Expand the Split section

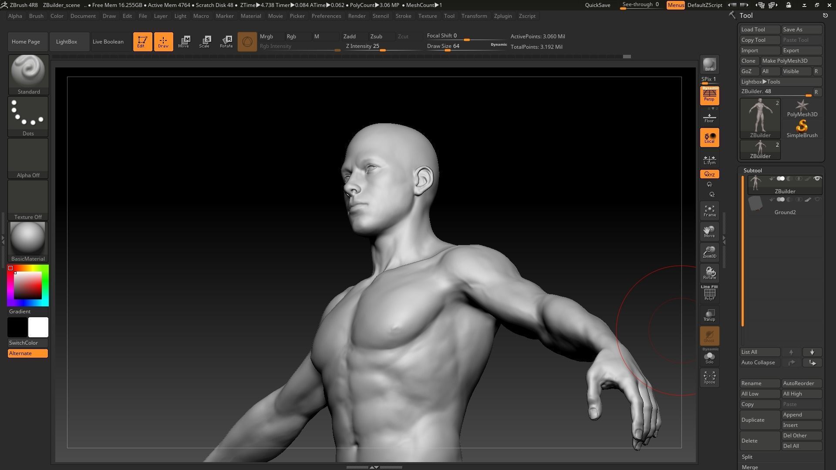[747, 457]
